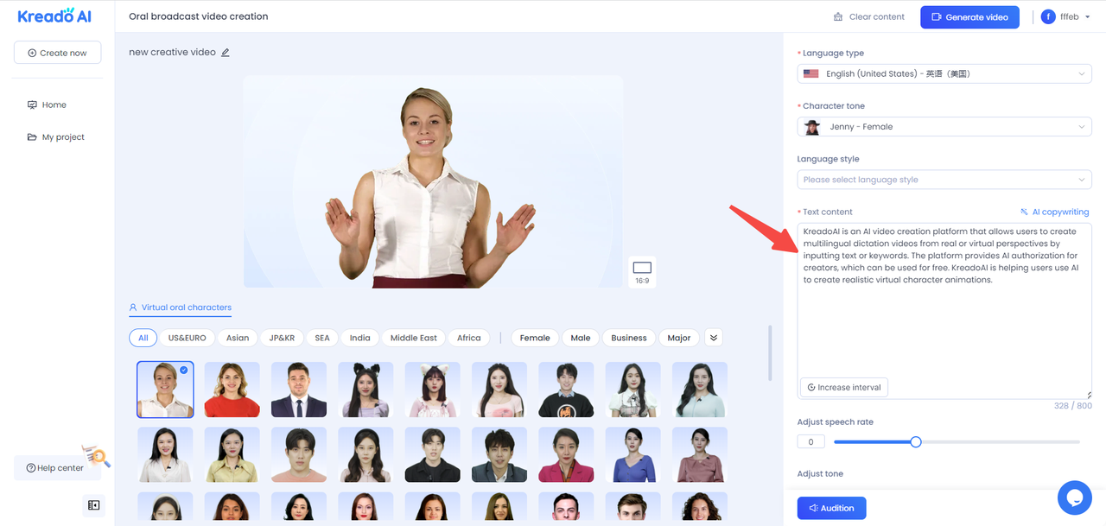Screen dimensions: 1106x526
Task: Click the user avatar icon labeled f
Action: pyautogui.click(x=1048, y=16)
